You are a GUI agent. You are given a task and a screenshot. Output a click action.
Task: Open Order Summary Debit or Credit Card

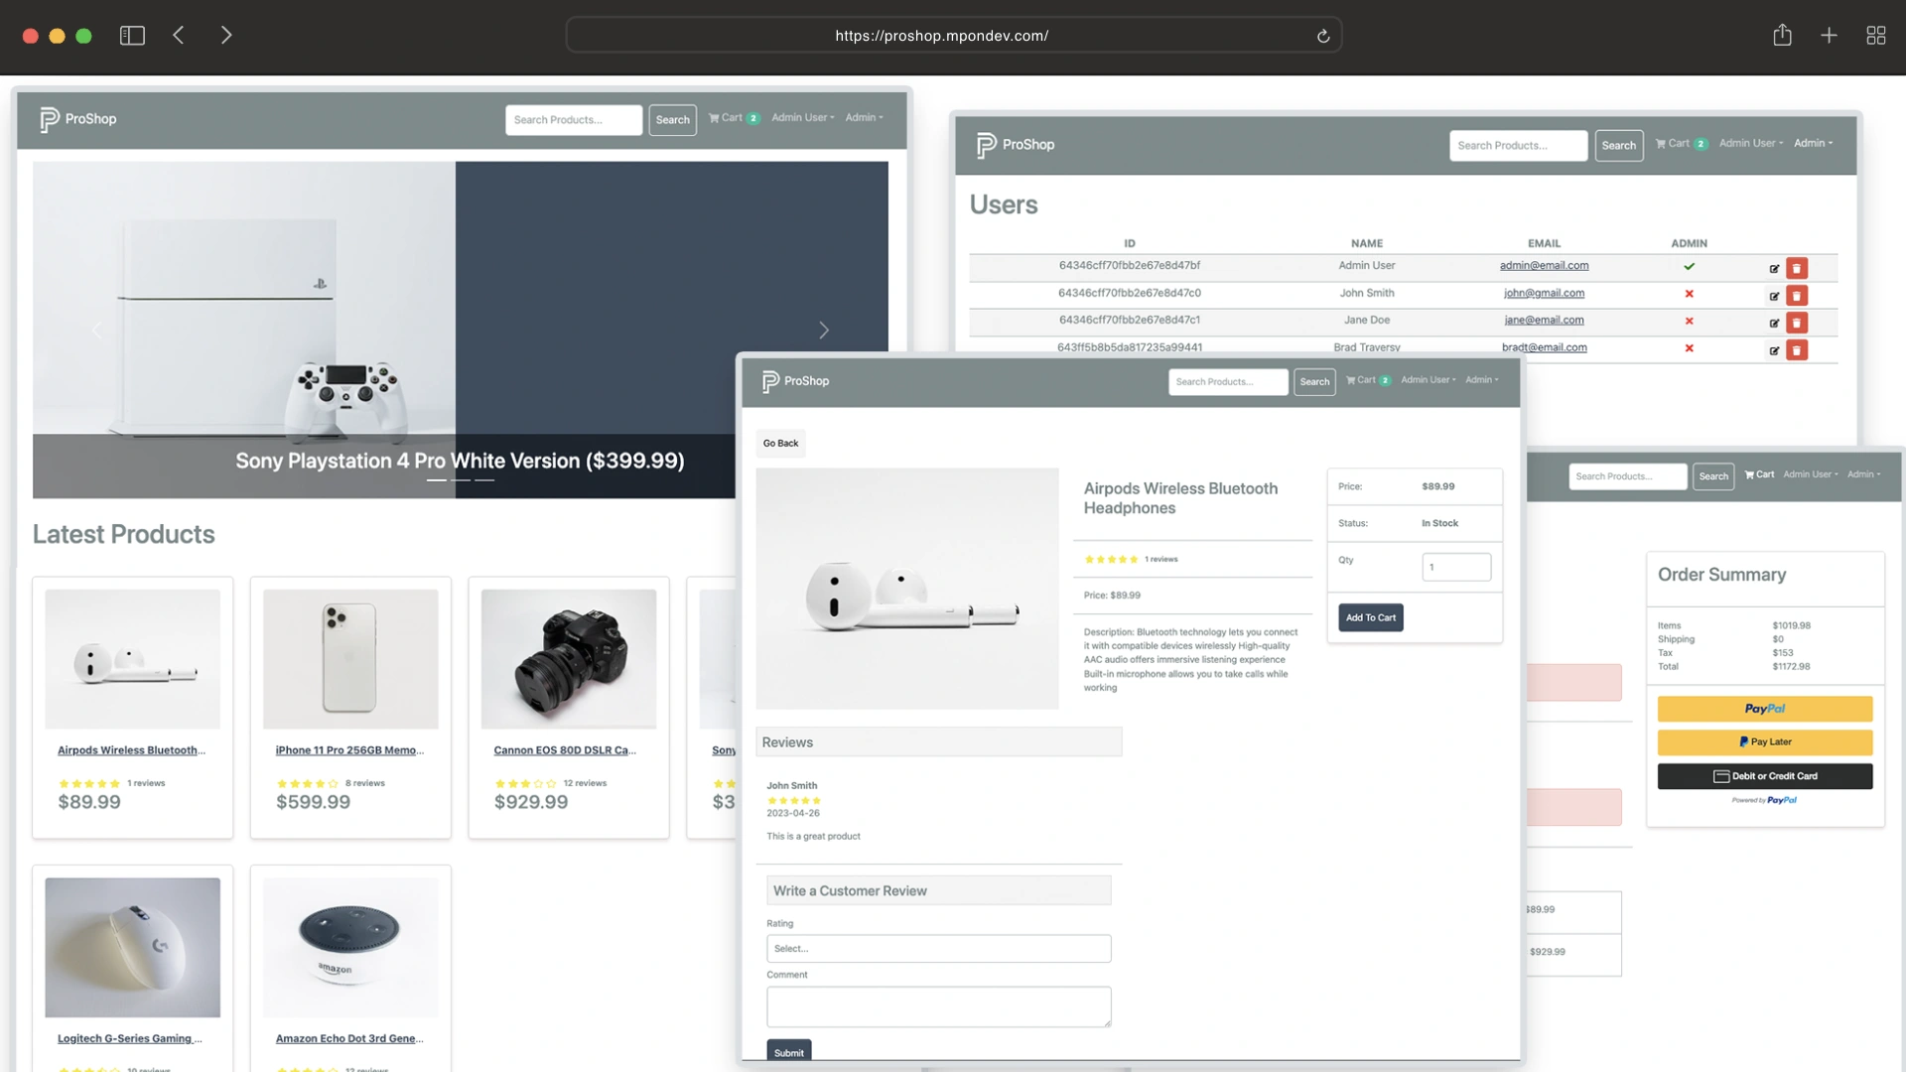(x=1765, y=775)
